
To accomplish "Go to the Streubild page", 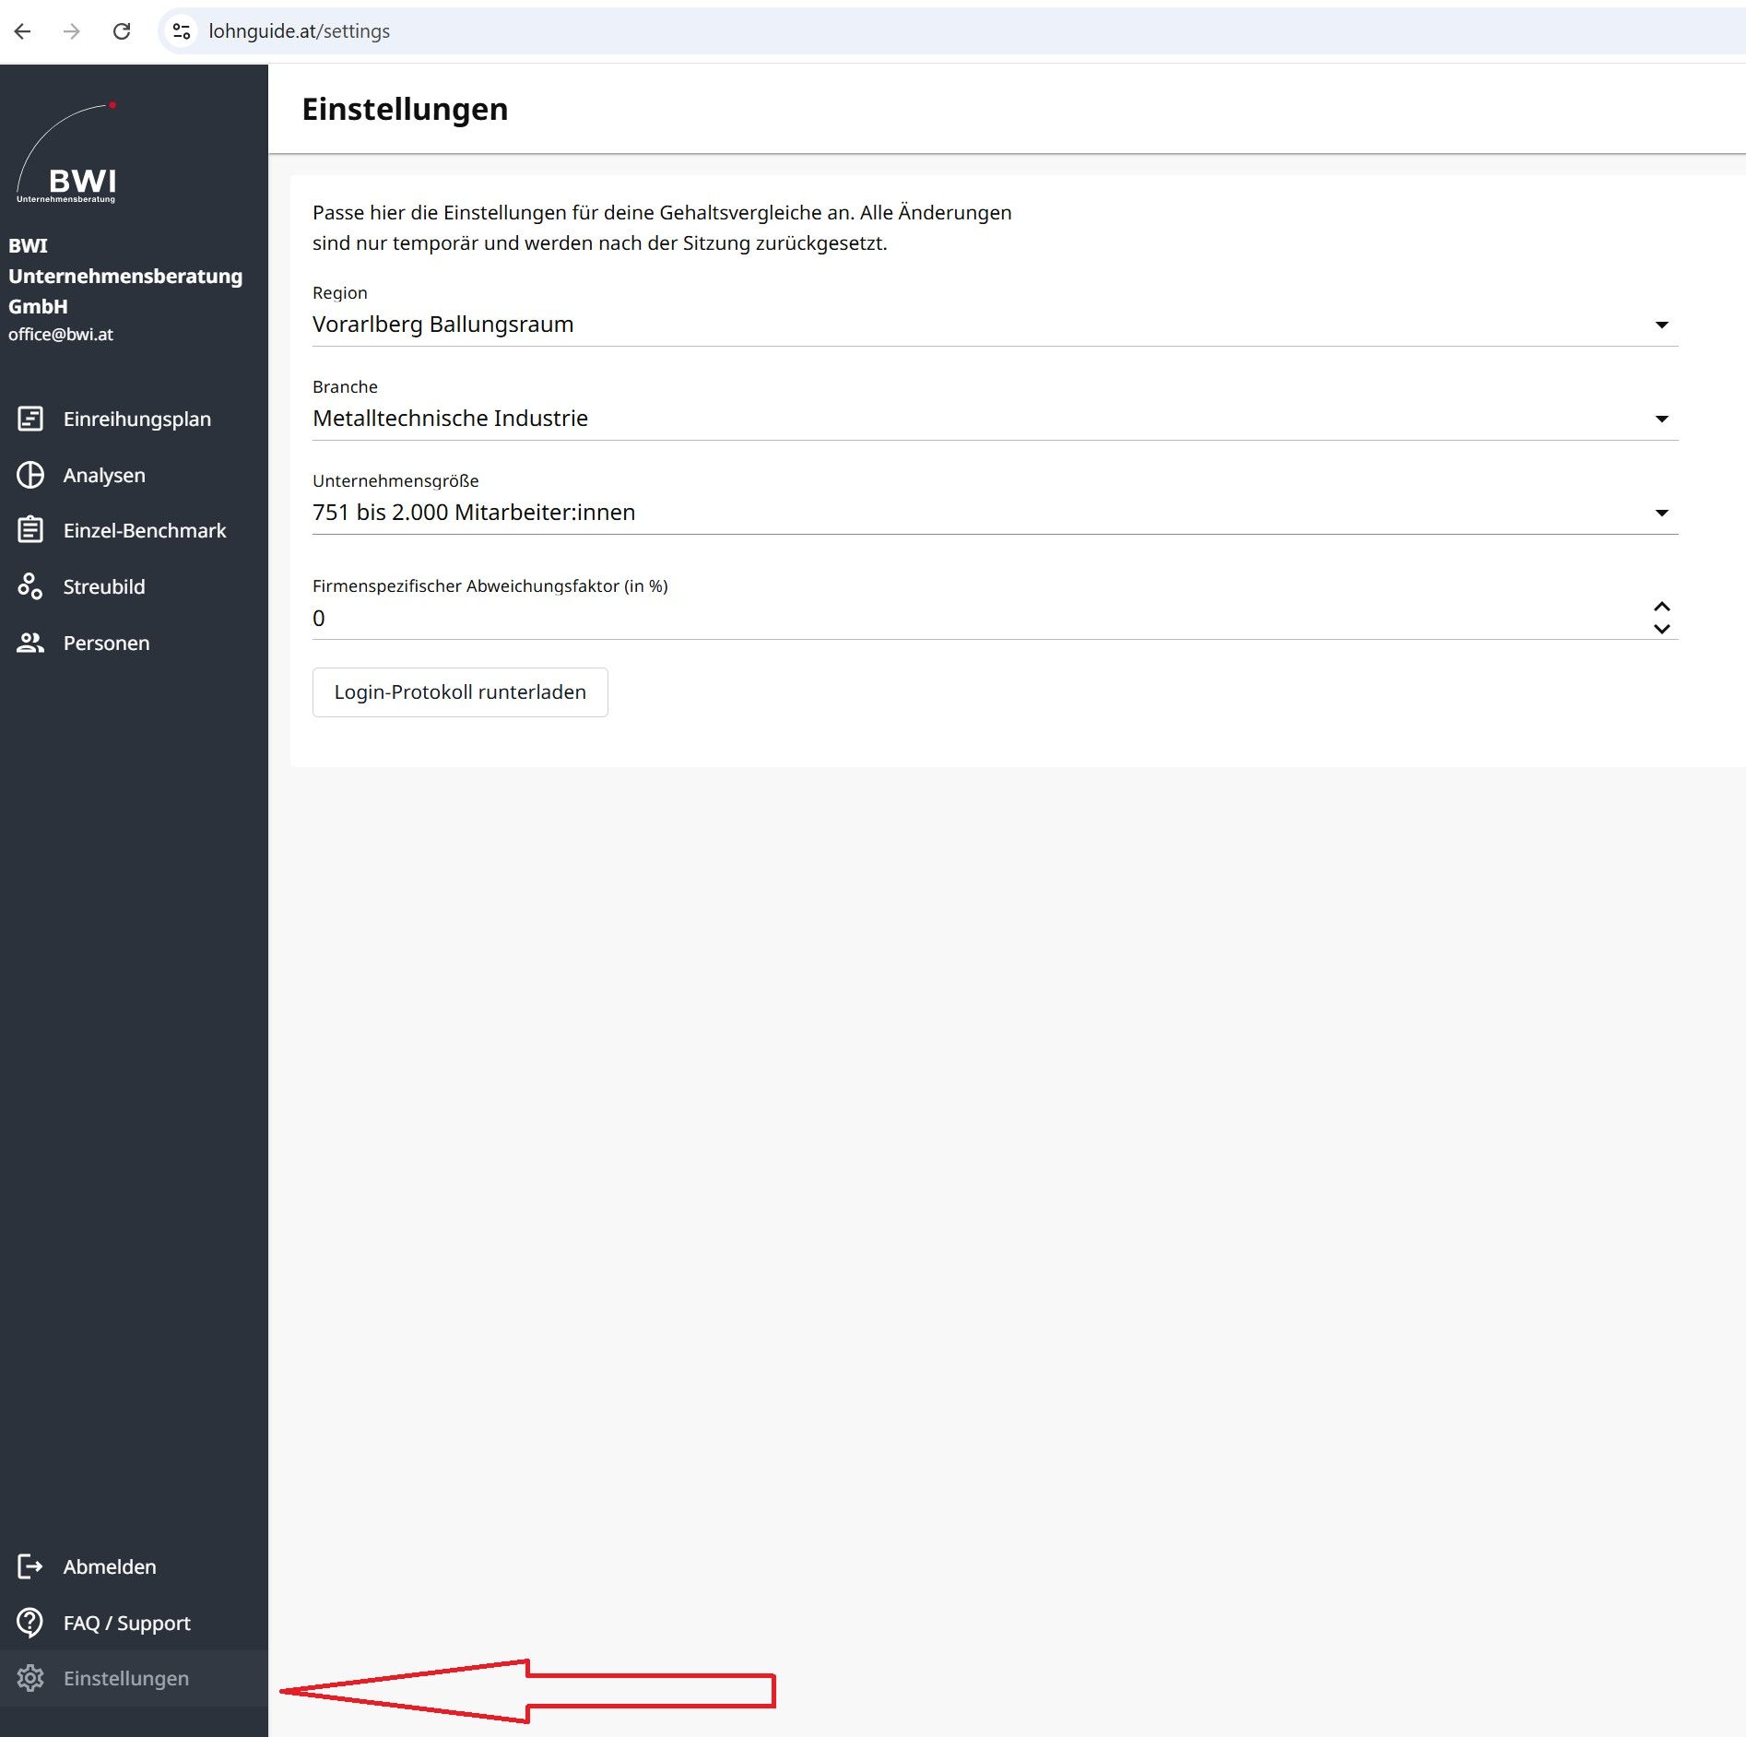I will tap(104, 586).
